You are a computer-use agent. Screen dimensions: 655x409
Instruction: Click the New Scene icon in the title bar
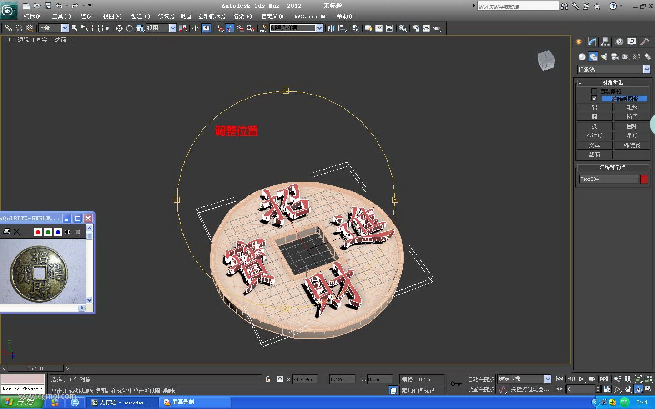(26, 6)
